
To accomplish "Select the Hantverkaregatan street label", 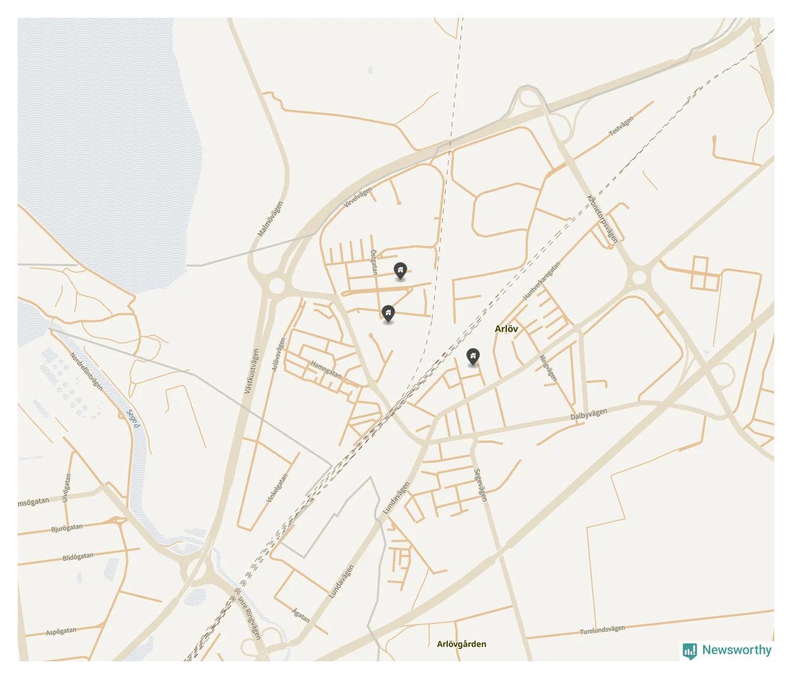I will pyautogui.click(x=542, y=281).
